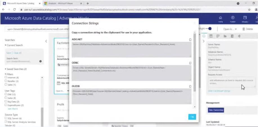
Task: Go forward in the browser
Action: click(8, 10)
